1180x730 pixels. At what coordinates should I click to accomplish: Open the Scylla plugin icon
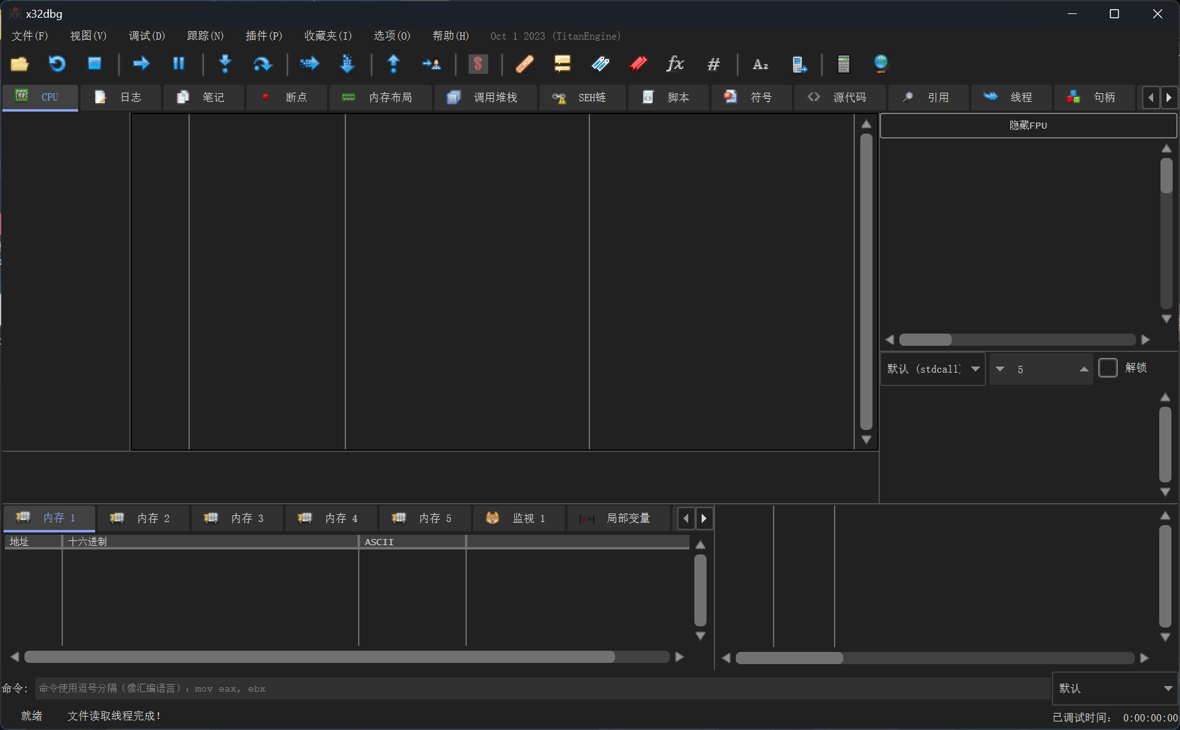[x=478, y=63]
